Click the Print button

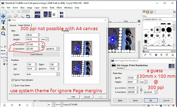coord(73,97)
